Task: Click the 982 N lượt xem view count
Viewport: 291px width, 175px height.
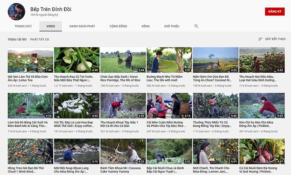Action: [x=156, y=86]
